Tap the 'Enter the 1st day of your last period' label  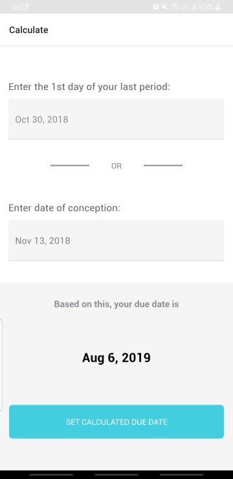click(89, 87)
